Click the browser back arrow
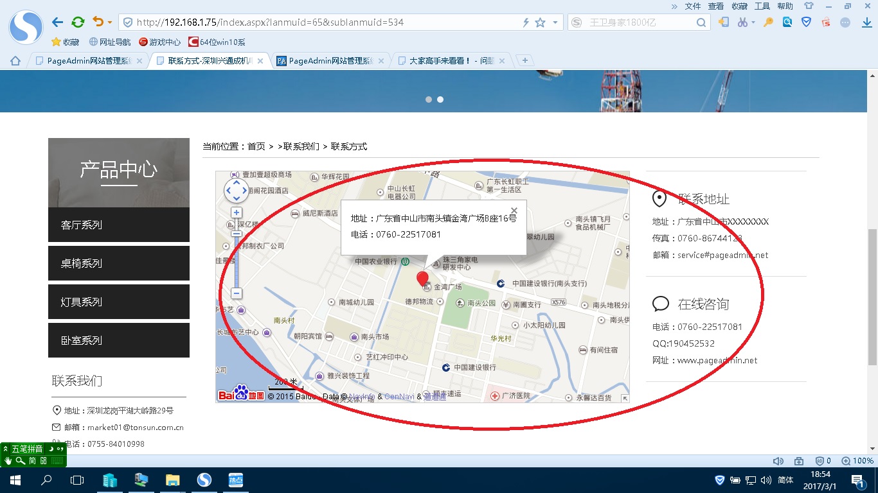The height and width of the screenshot is (493, 878). tap(57, 22)
